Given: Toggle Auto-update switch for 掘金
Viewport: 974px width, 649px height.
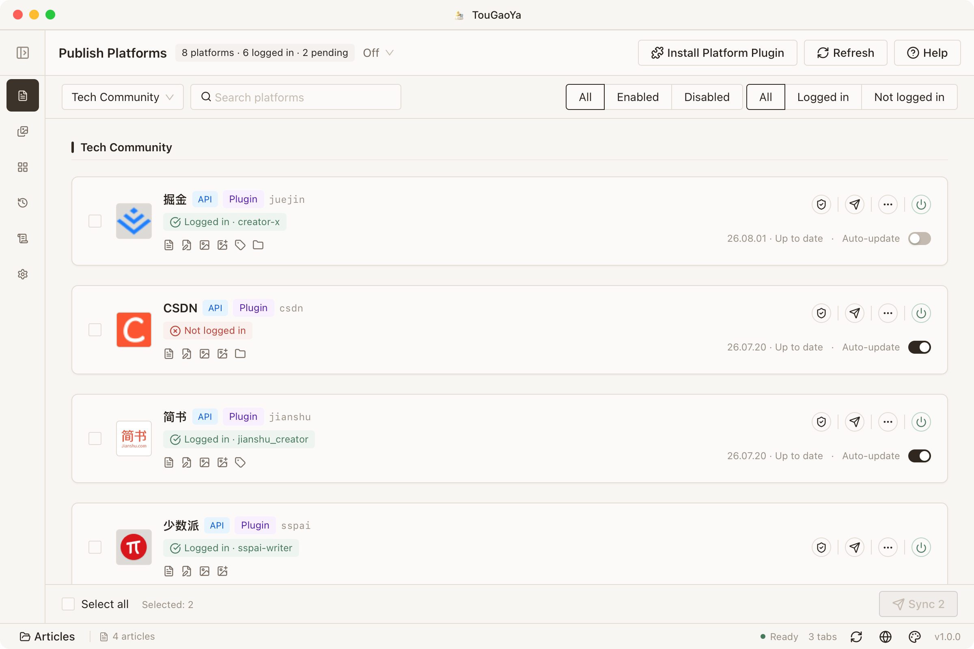Looking at the screenshot, I should [x=919, y=239].
